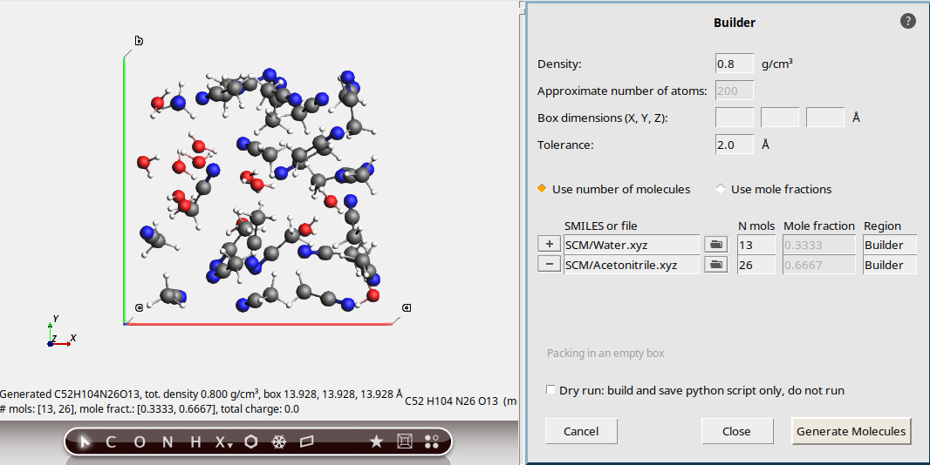
Task: Open Region selector for Water row
Action: (x=889, y=245)
